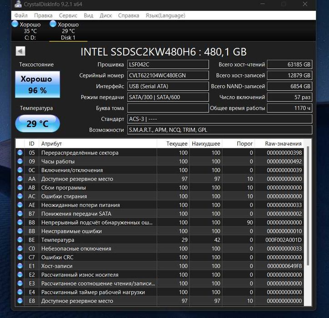The image size is (329, 318).
Task: Click status icon of row B8
Action: point(20,222)
